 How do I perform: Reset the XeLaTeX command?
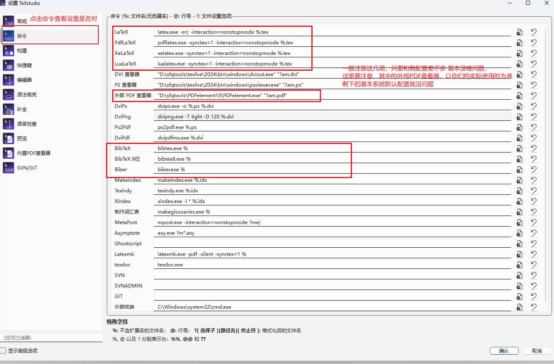[534, 53]
